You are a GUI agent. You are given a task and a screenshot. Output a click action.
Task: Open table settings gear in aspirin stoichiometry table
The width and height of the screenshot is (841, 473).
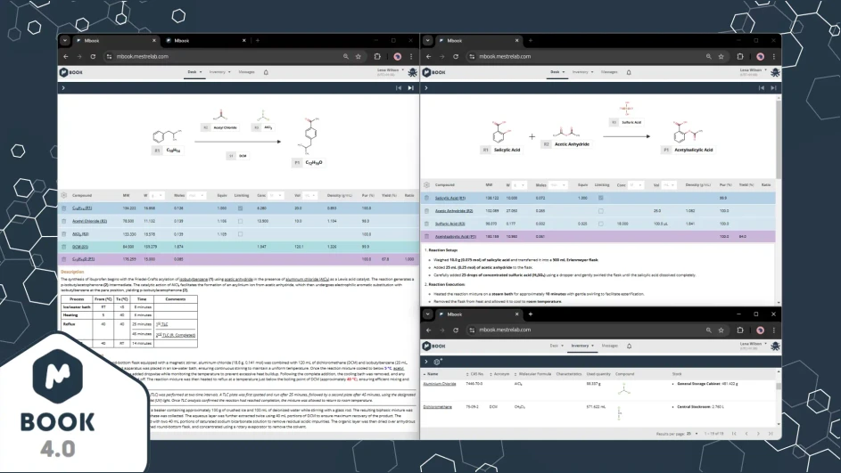point(427,184)
